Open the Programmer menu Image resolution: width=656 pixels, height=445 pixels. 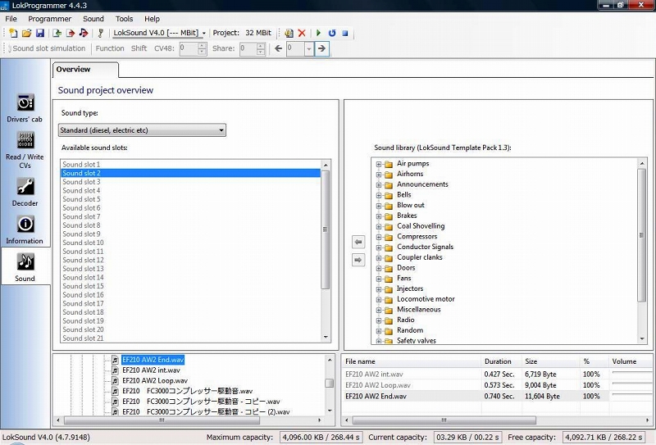[x=50, y=19]
